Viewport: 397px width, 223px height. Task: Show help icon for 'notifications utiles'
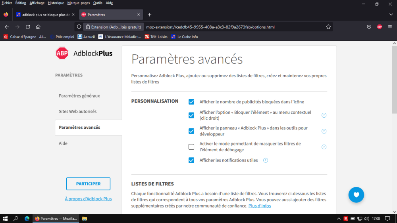point(266,160)
